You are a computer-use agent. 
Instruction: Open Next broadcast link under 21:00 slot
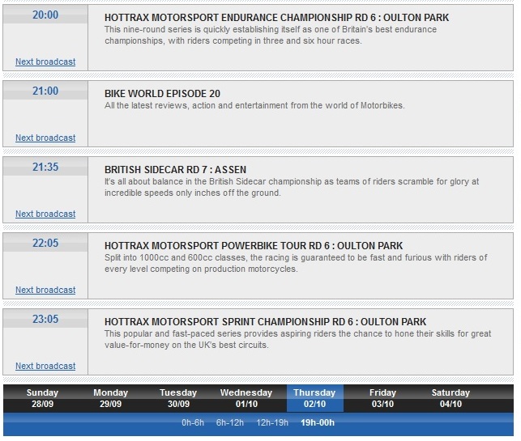point(45,138)
